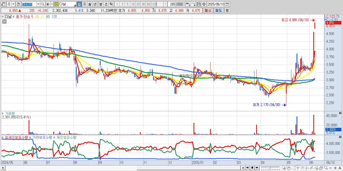Viewport: 343px width, 171px height.
Task: Click the rewind playback button
Action: [247, 168]
